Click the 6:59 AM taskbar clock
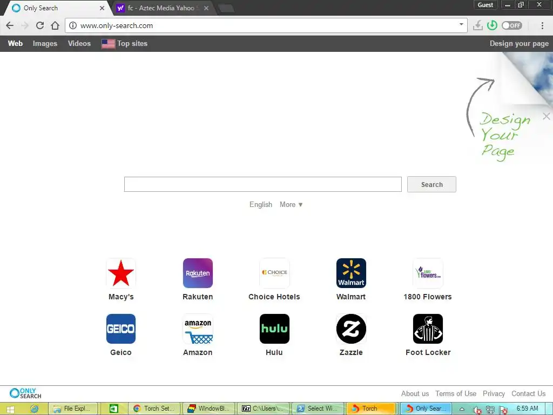This screenshot has width=553, height=415. [527, 409]
